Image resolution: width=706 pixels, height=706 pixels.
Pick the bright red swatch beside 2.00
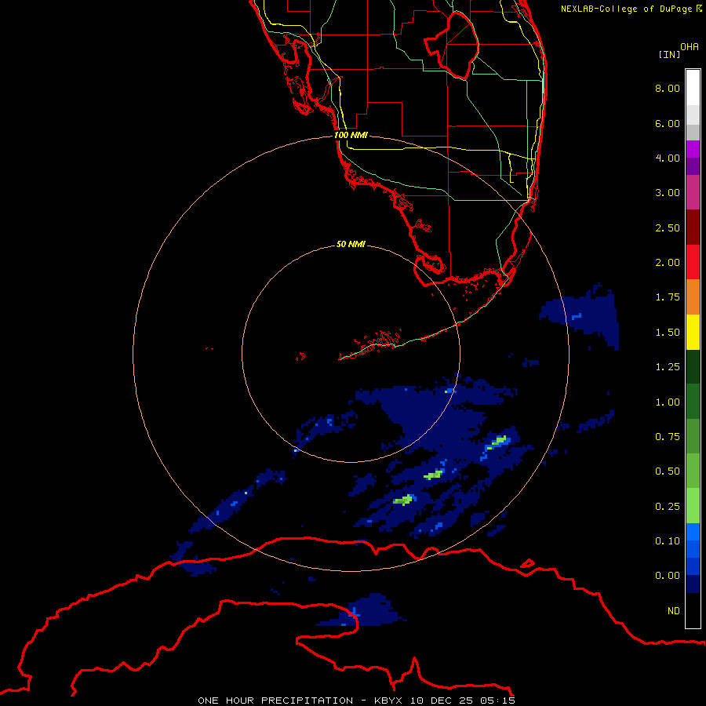coord(693,262)
